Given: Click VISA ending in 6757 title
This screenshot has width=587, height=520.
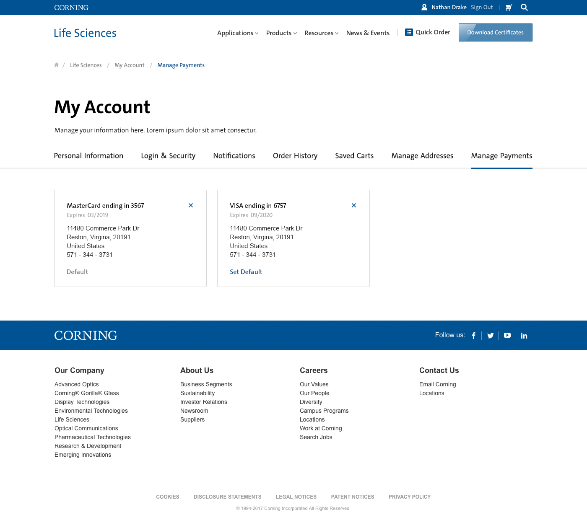Looking at the screenshot, I should click(258, 206).
